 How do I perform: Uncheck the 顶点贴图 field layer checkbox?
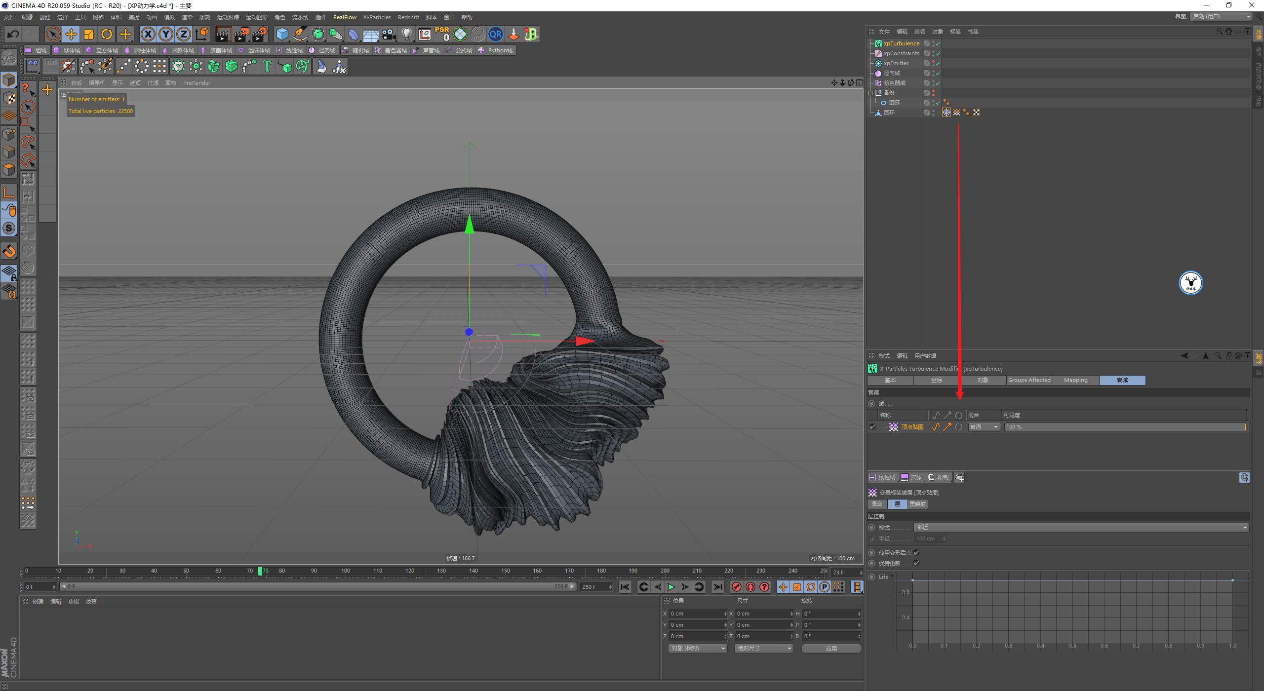click(x=872, y=427)
